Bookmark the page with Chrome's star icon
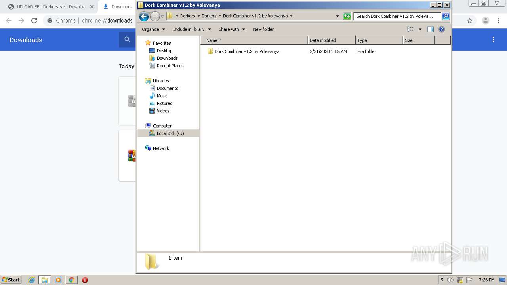This screenshot has width=507, height=285. [x=470, y=21]
